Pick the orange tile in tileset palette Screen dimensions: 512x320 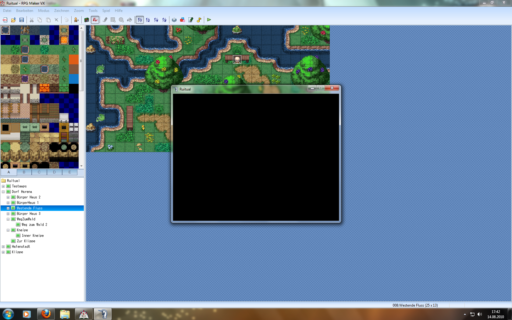click(x=73, y=59)
